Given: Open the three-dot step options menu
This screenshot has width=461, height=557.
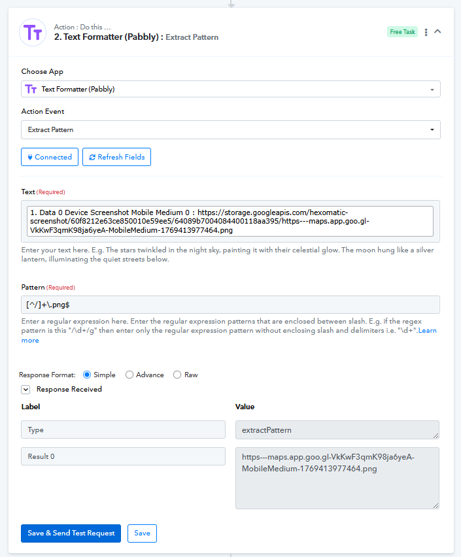Looking at the screenshot, I should [426, 32].
